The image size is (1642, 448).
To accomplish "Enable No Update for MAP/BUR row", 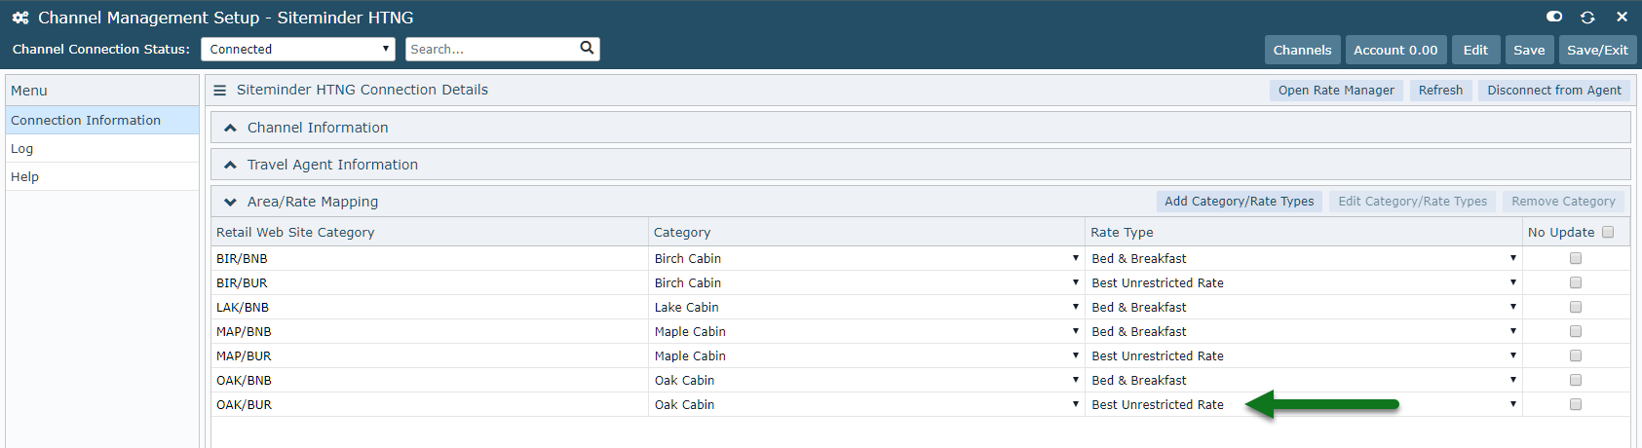I will pyautogui.click(x=1576, y=355).
